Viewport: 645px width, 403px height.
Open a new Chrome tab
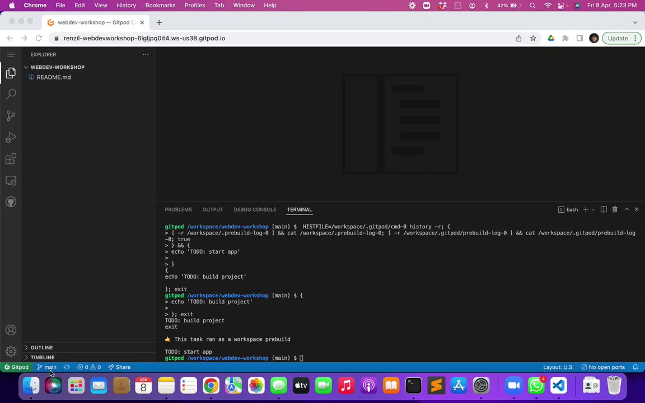point(159,22)
